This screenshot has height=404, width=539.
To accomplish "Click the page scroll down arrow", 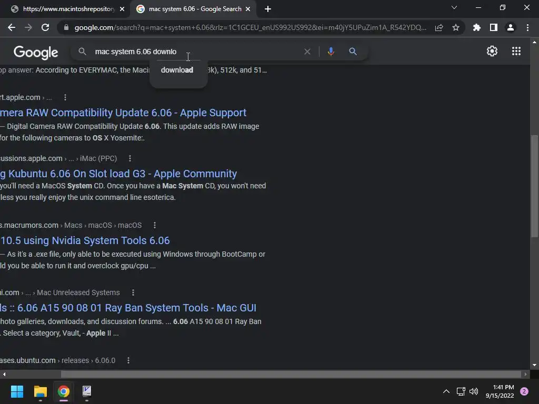I will 534,365.
